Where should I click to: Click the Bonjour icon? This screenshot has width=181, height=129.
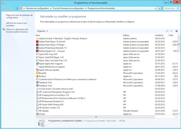point(37,76)
